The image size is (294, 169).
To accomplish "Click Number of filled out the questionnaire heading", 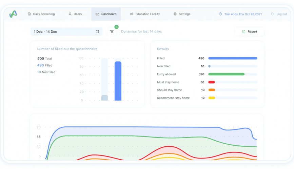I will pyautogui.click(x=67, y=49).
